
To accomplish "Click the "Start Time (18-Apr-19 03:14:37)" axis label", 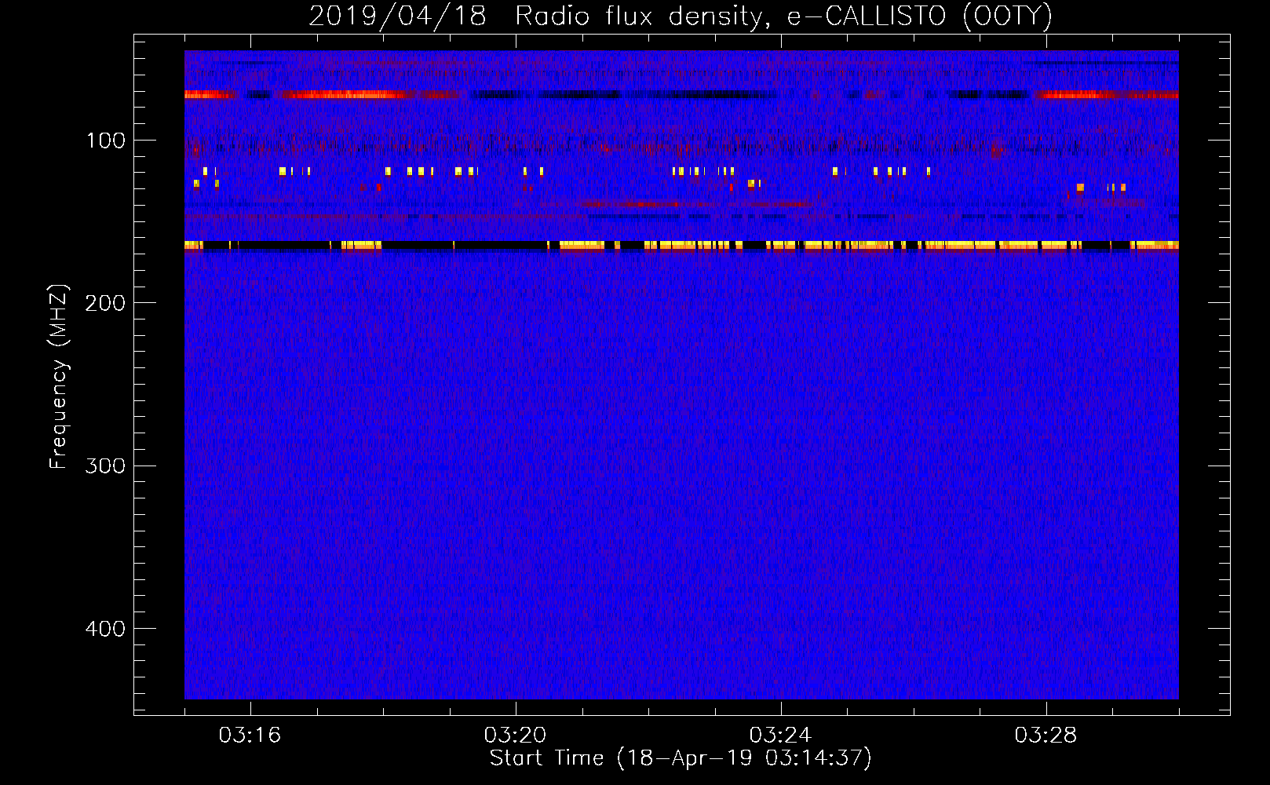I will [681, 758].
